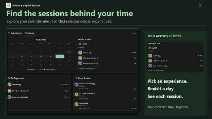Open Break and Steal an Egg title in Recent Sessions
212x119 pixels.
[87, 84]
